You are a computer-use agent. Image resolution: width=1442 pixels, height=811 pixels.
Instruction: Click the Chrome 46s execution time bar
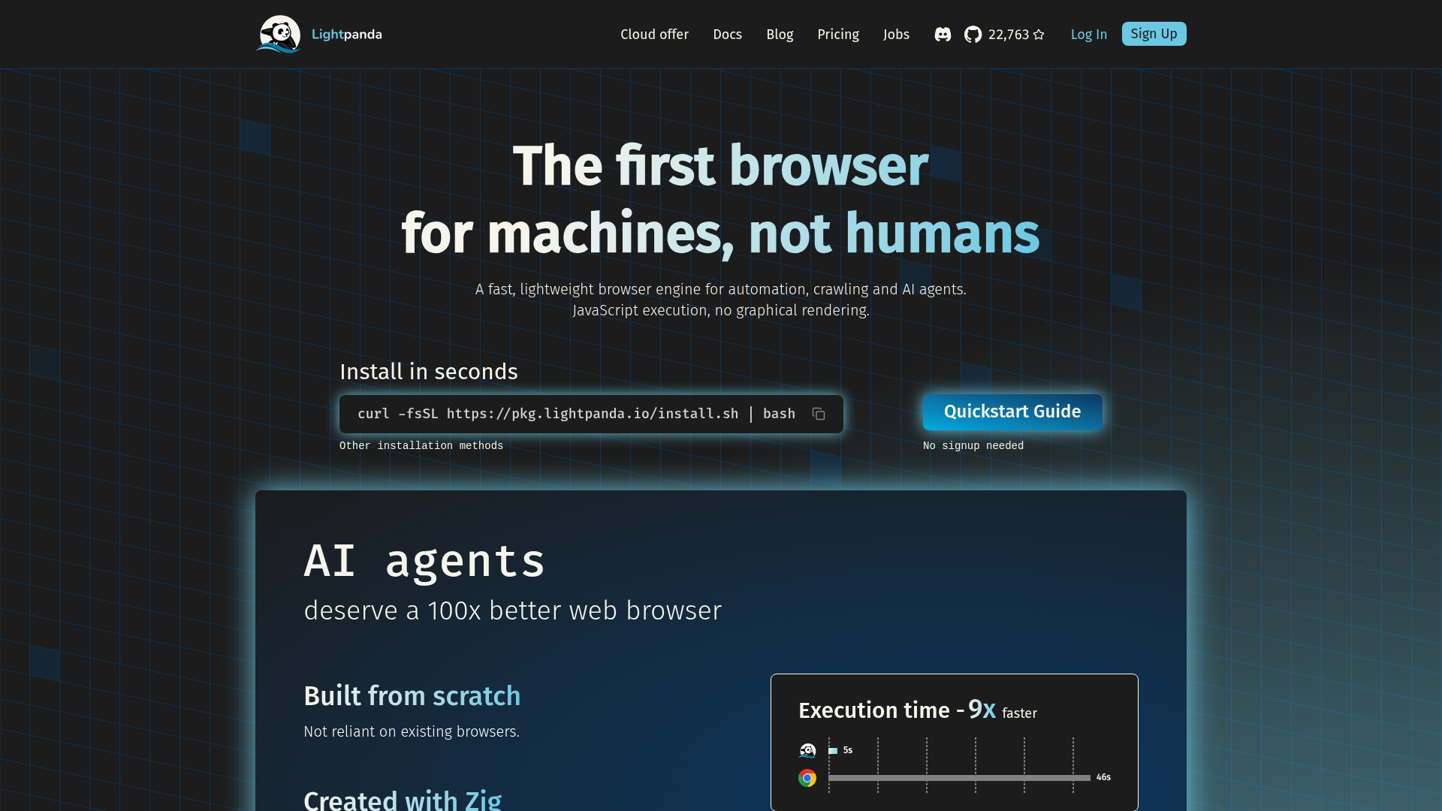point(959,778)
